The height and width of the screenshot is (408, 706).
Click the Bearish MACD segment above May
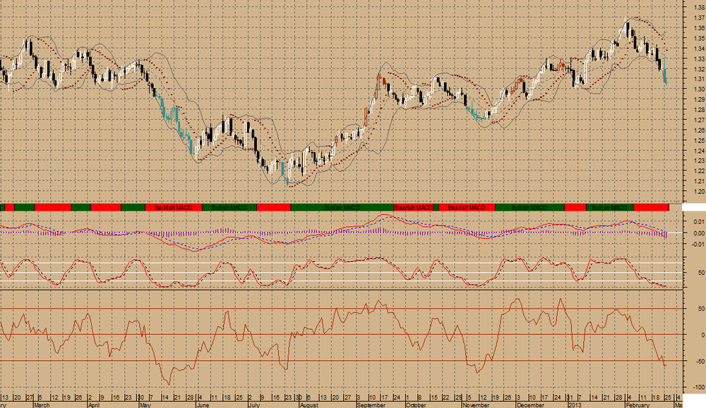(174, 208)
